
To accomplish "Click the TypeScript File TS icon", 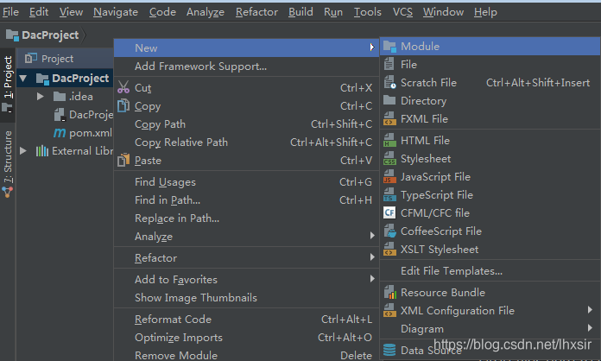I will (389, 194).
